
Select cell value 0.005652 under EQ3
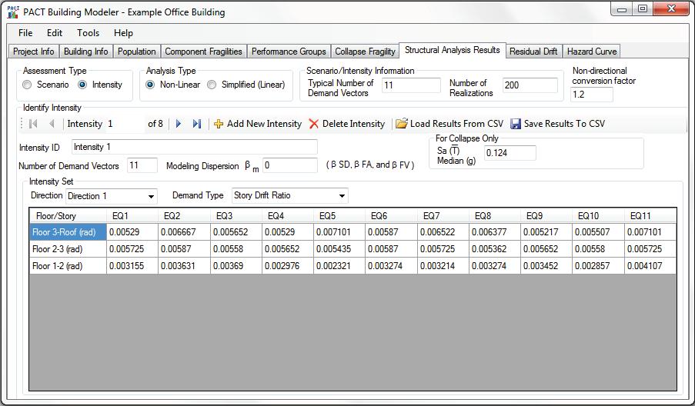tap(236, 232)
